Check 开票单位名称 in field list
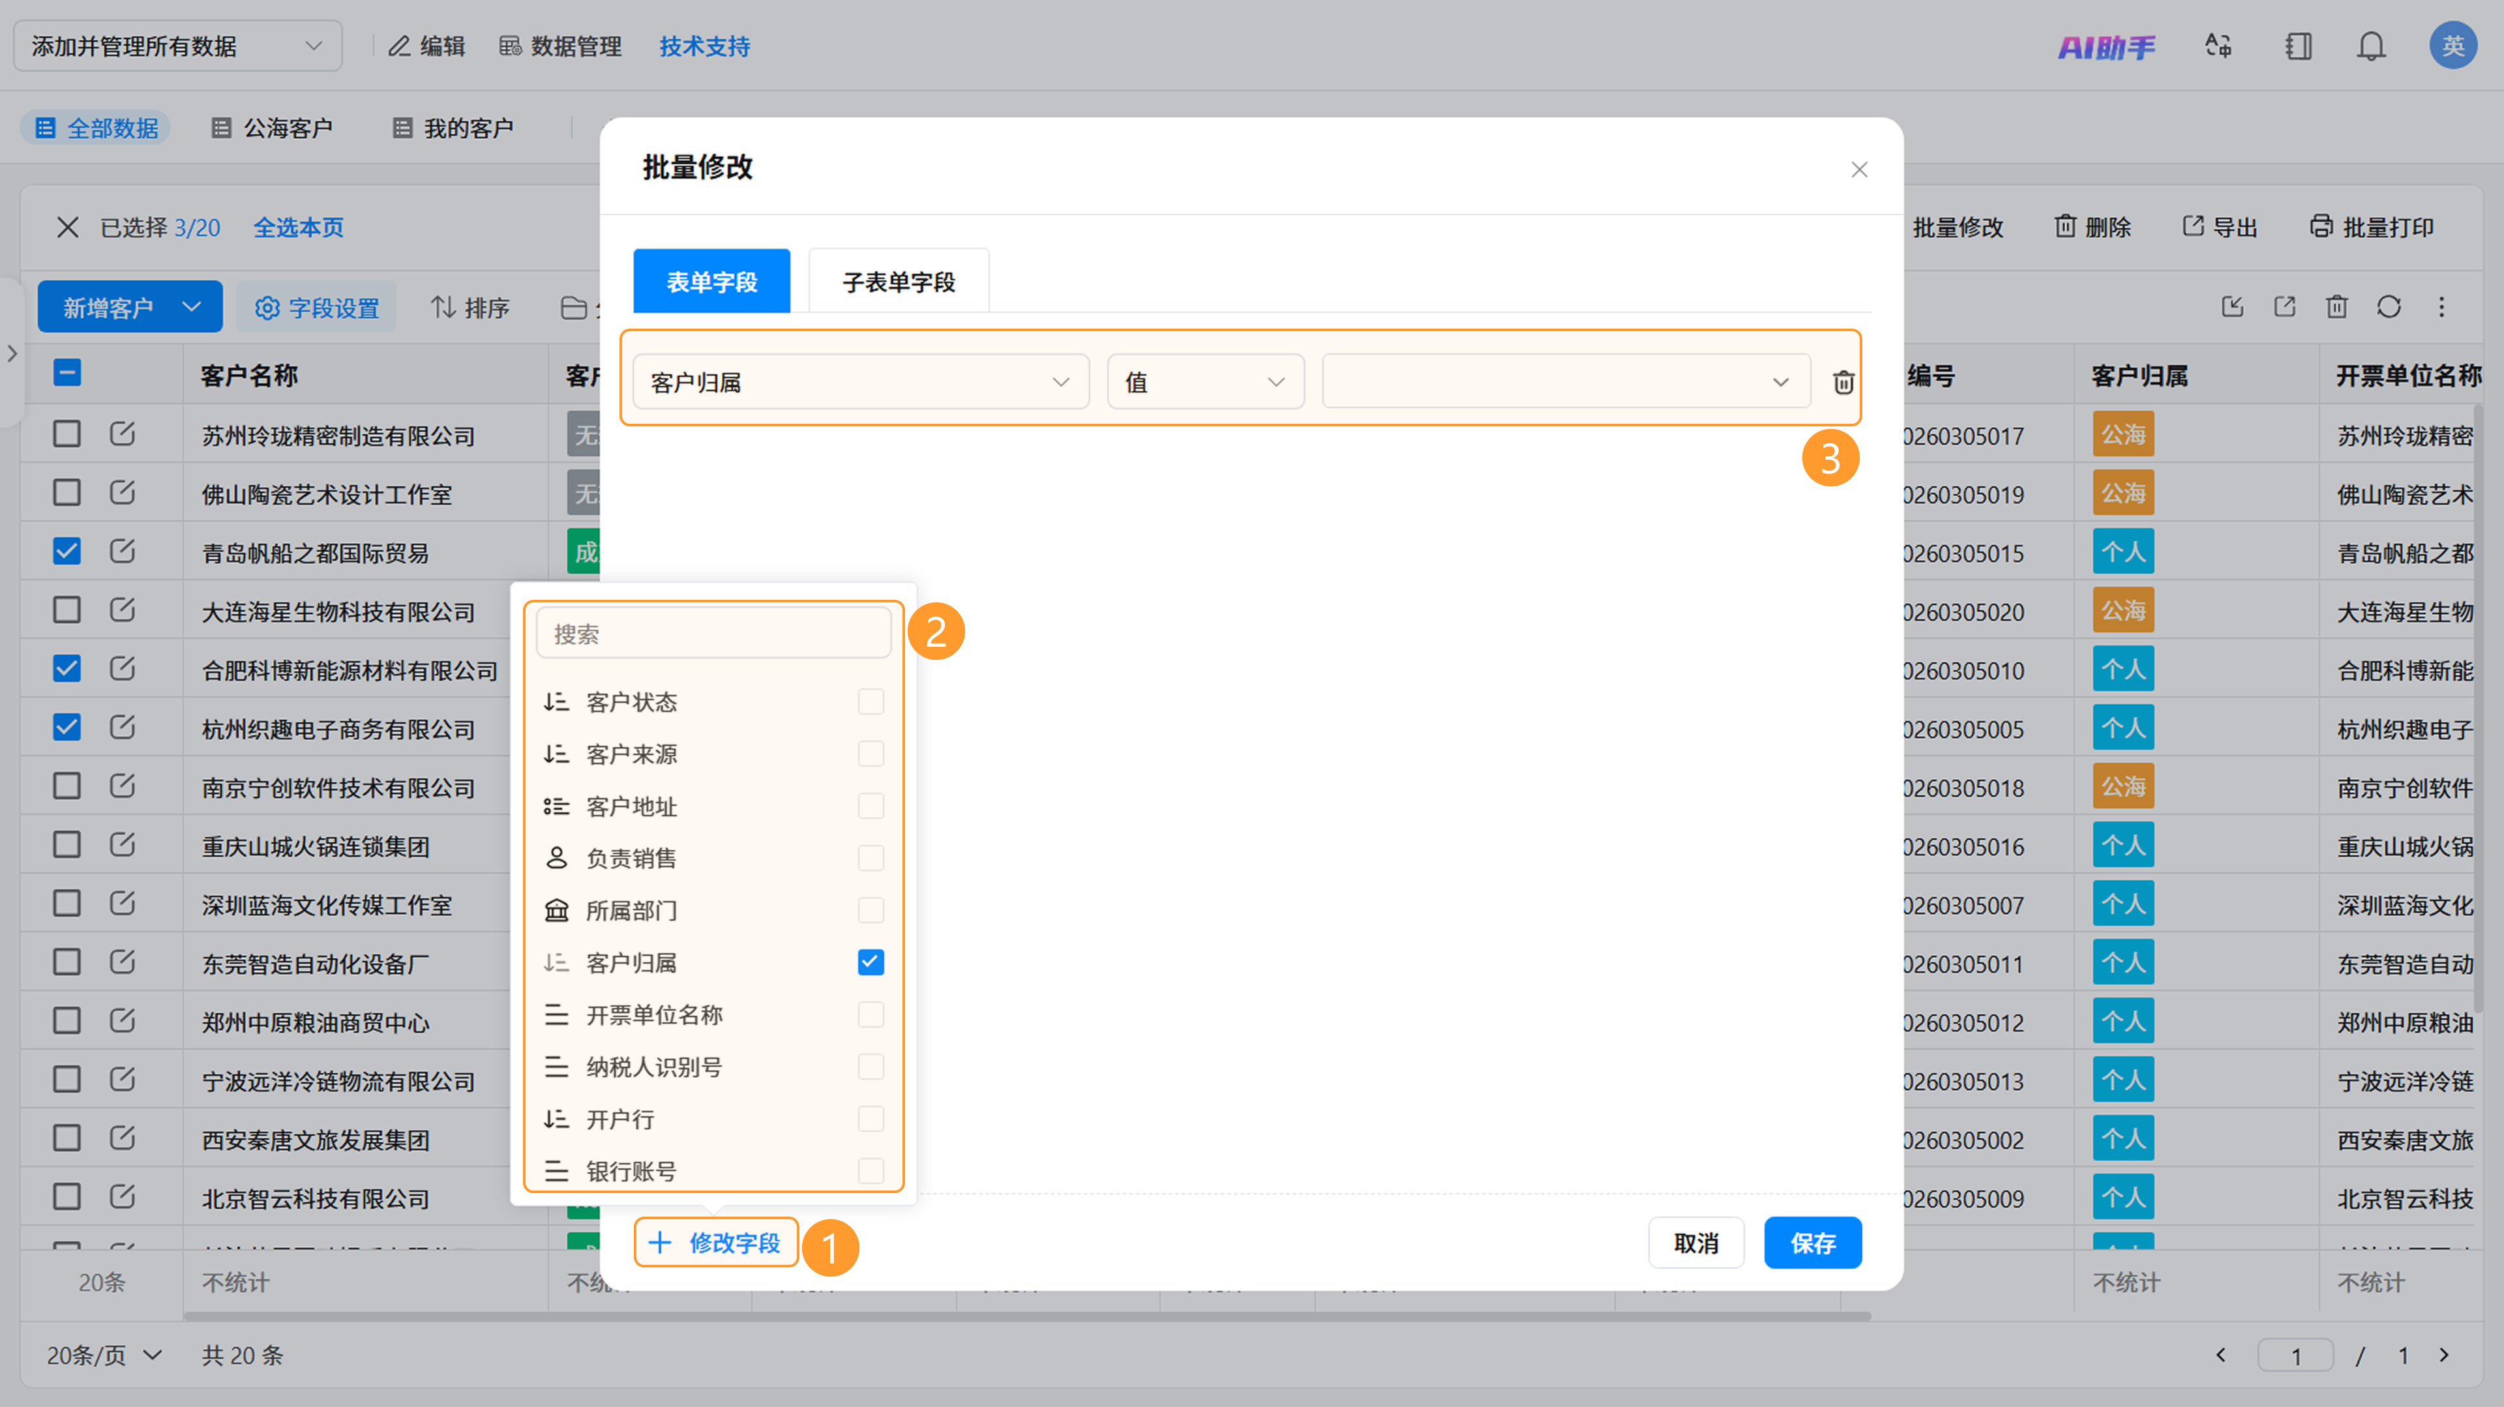 (x=870, y=1015)
